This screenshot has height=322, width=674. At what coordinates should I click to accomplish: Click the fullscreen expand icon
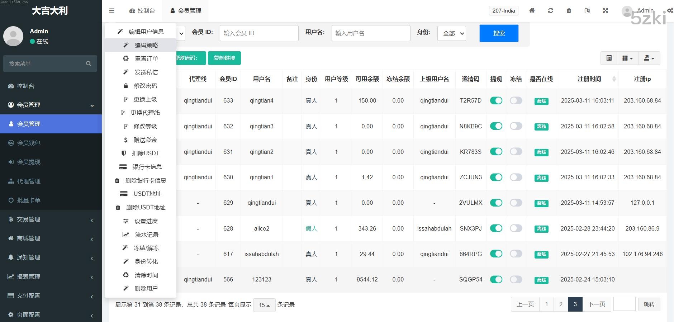pyautogui.click(x=606, y=11)
